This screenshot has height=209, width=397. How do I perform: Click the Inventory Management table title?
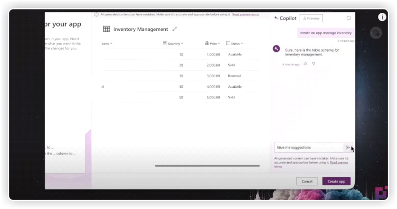tap(141, 29)
